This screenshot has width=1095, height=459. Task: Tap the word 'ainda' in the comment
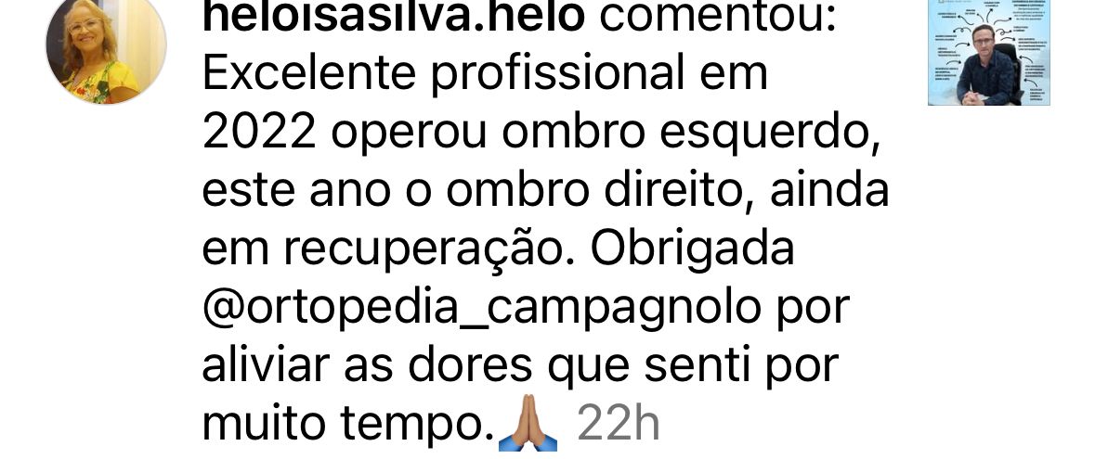click(829, 190)
